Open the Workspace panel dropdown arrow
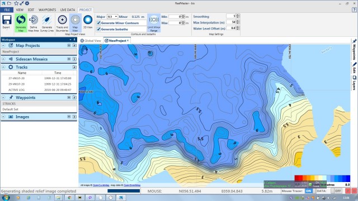The width and height of the screenshot is (358, 201). (70, 40)
